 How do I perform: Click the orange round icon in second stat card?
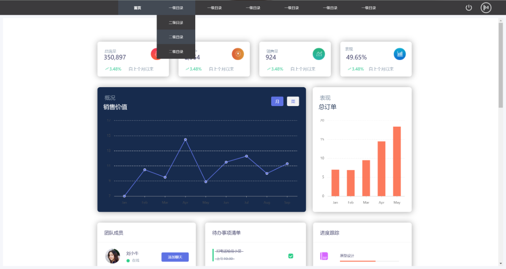(x=238, y=54)
